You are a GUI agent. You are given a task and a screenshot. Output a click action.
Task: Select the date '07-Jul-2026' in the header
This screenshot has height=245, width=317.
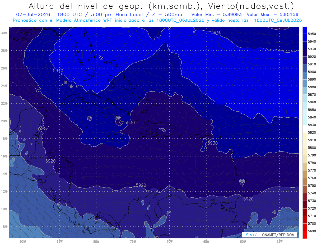click(32, 15)
